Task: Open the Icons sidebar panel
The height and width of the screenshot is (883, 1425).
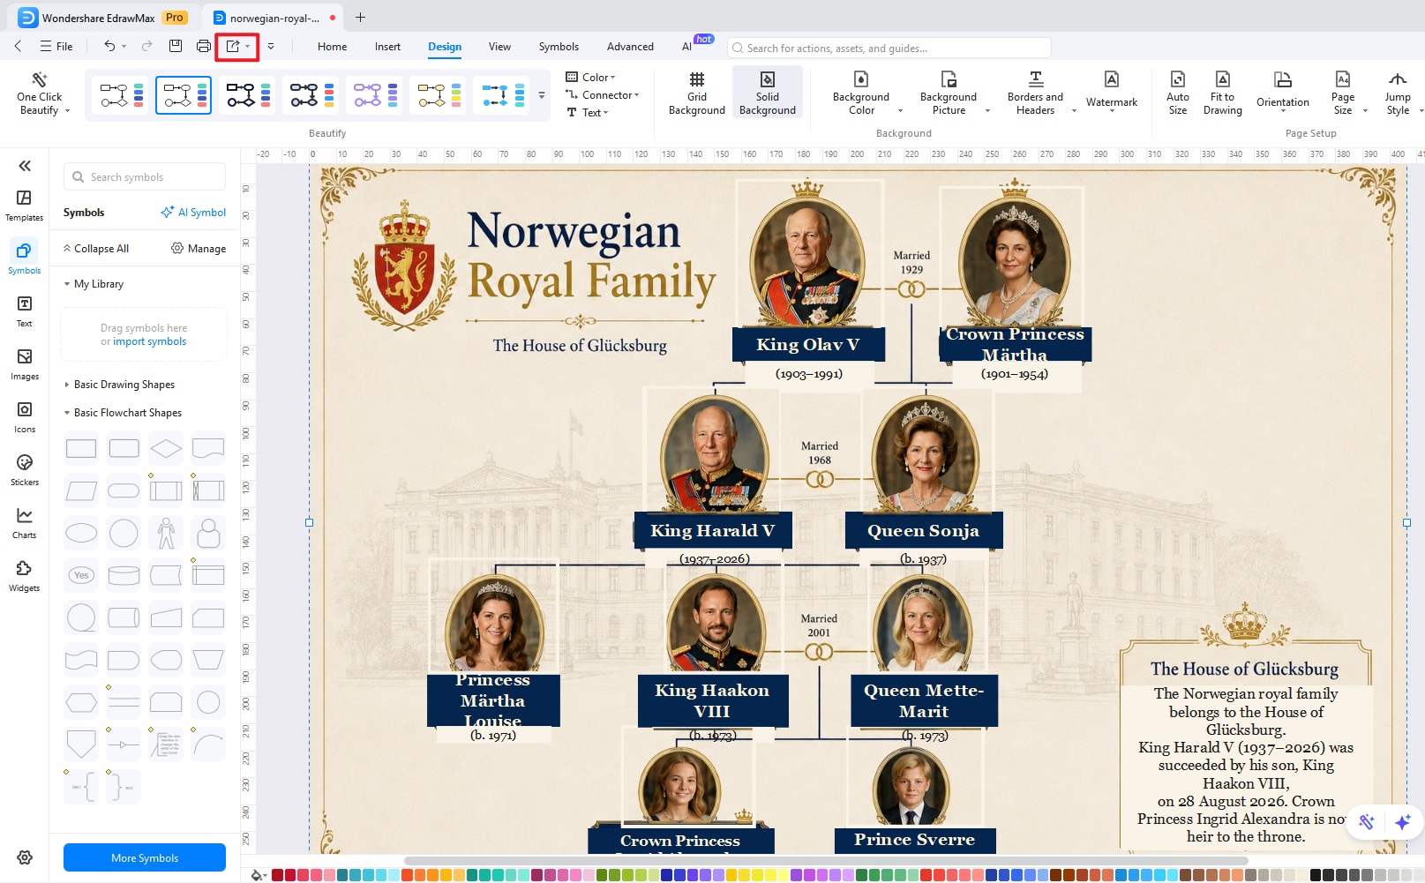Action: pyautogui.click(x=25, y=416)
